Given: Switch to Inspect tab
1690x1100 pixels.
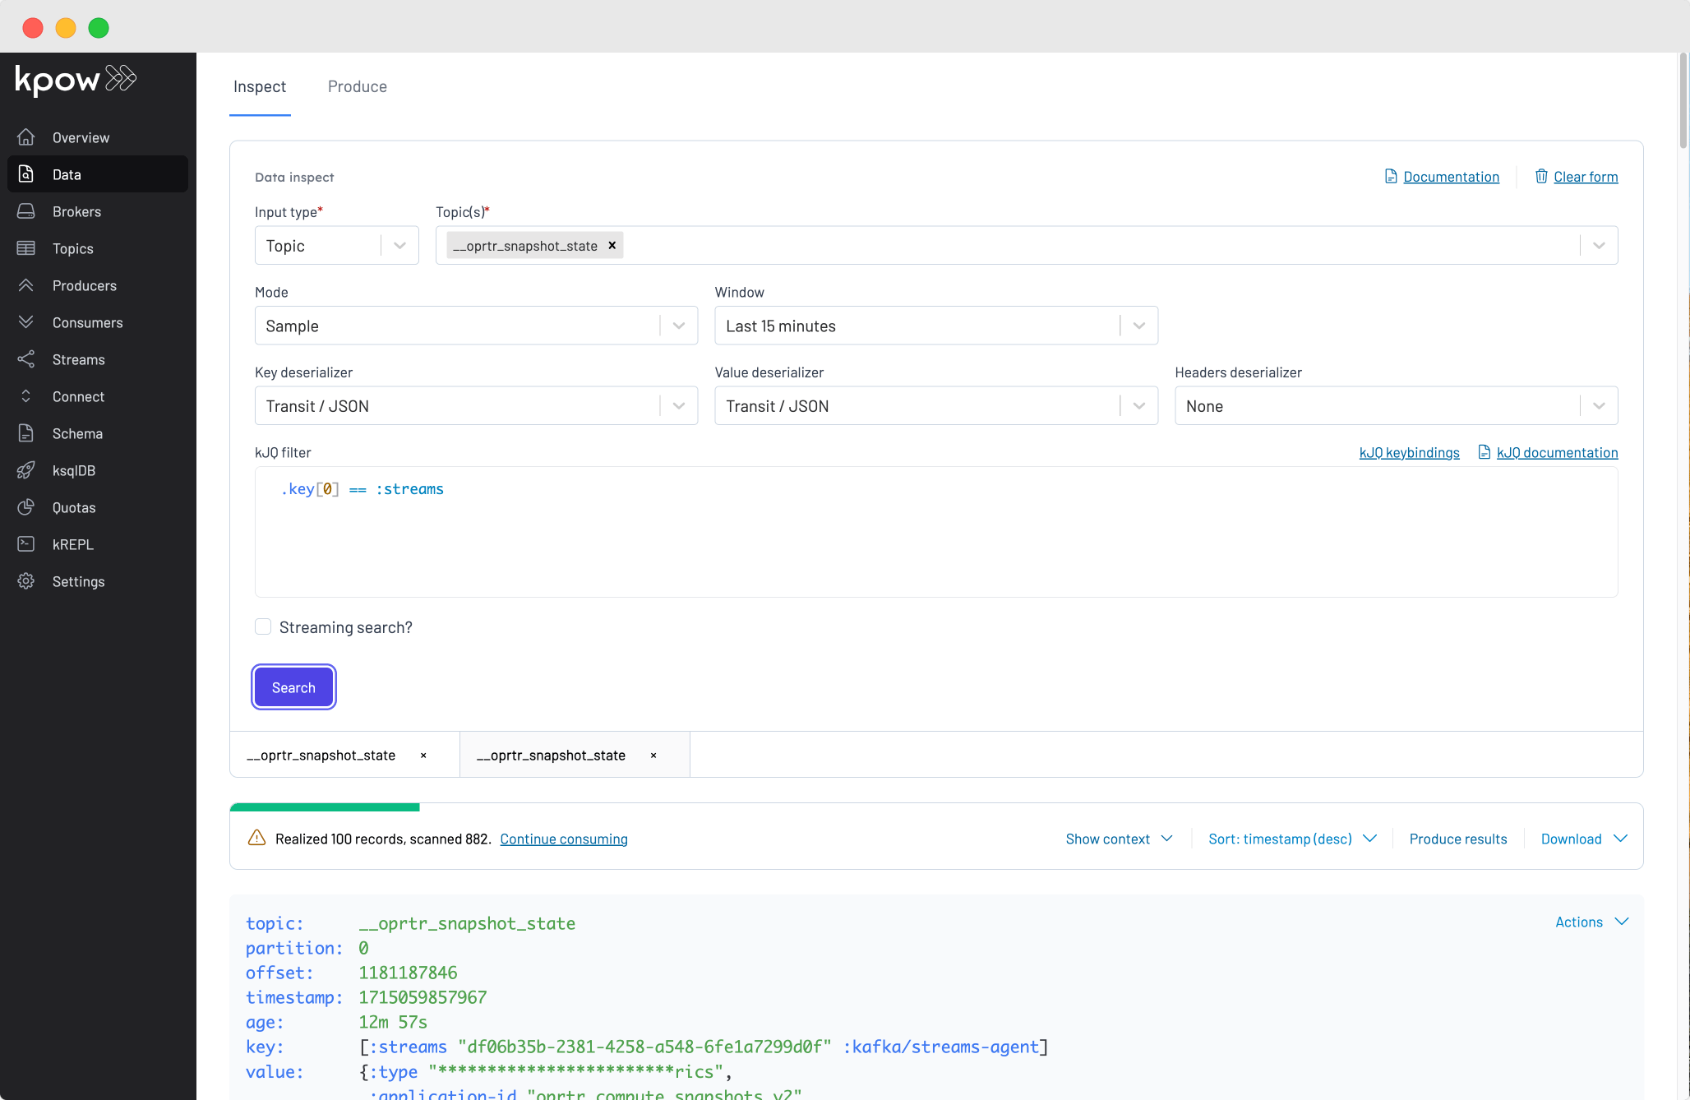Looking at the screenshot, I should 260,86.
